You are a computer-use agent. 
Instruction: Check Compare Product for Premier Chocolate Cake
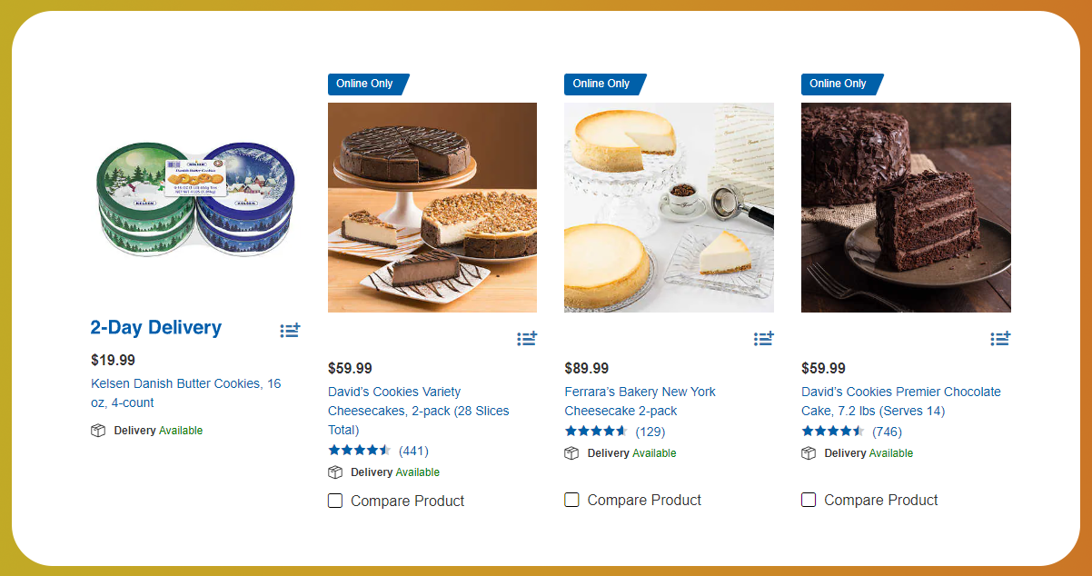tap(809, 500)
